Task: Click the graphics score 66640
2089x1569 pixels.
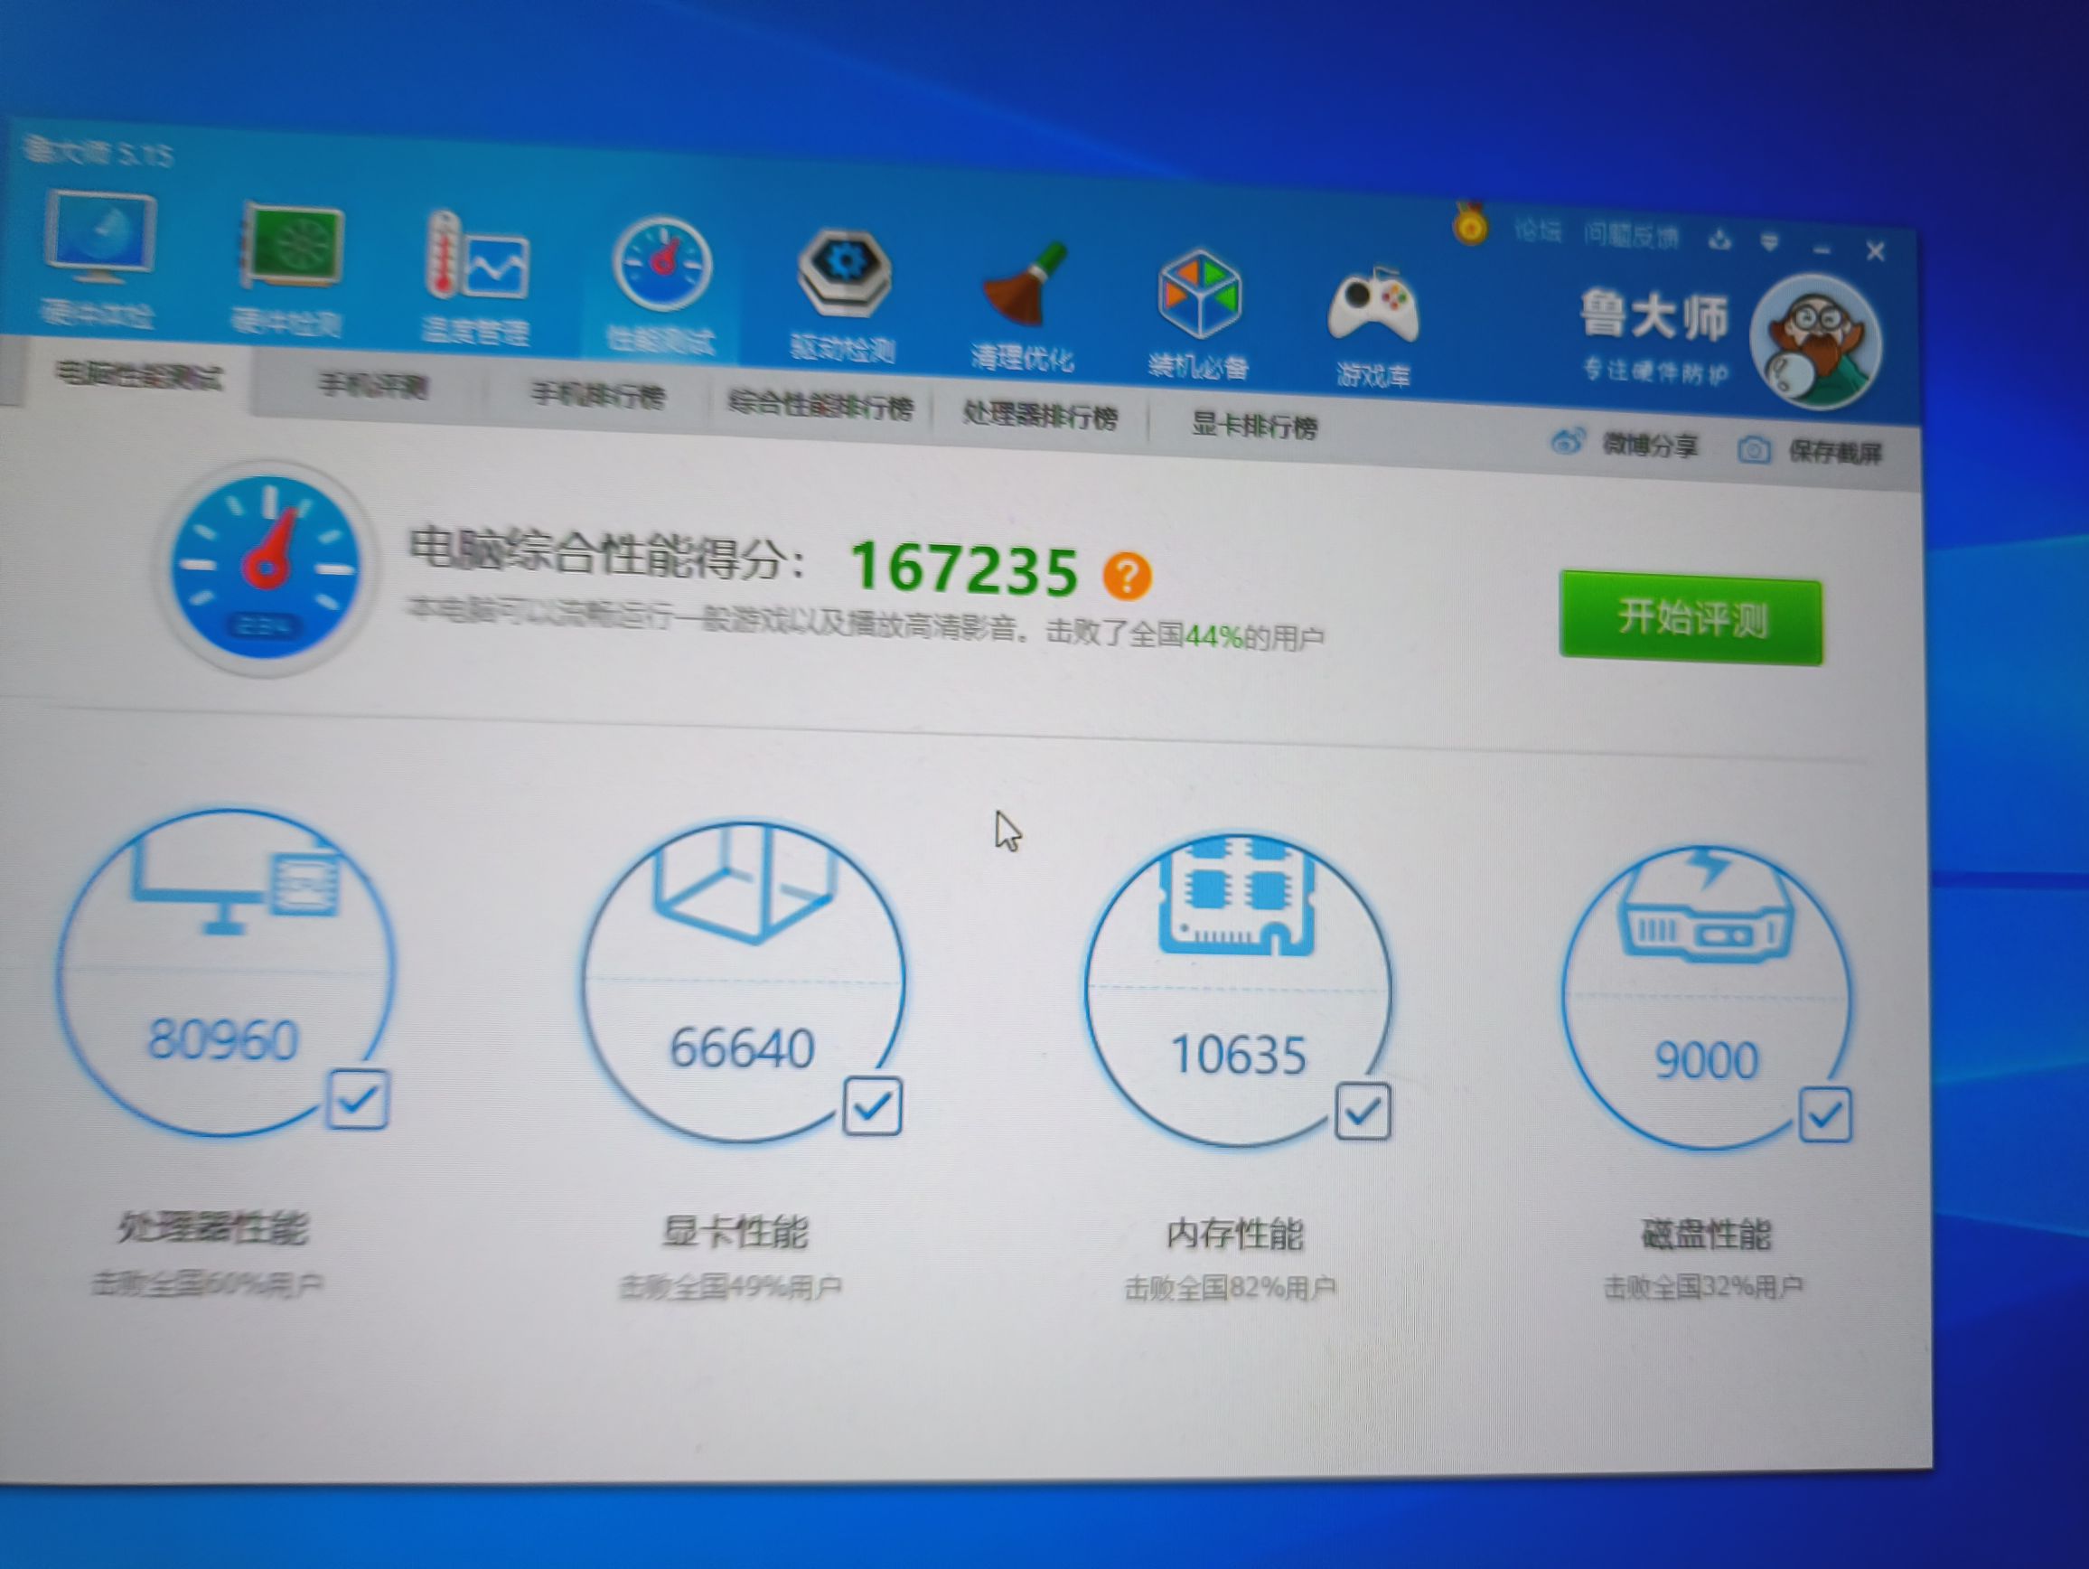Action: [741, 1048]
